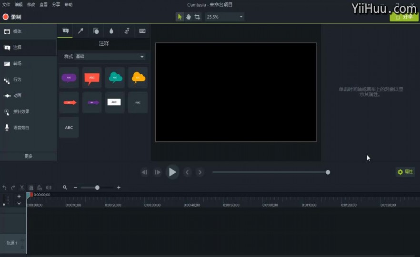
Task: Select the shapes annotation tab icon
Action: 96,31
